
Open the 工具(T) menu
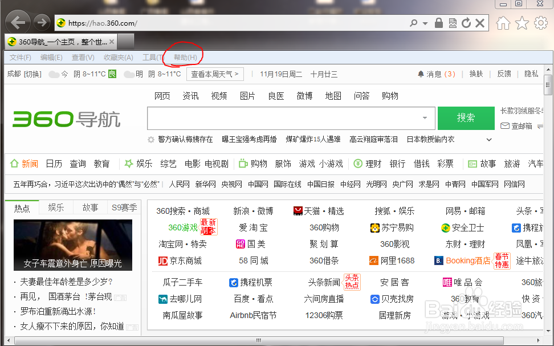tap(153, 57)
